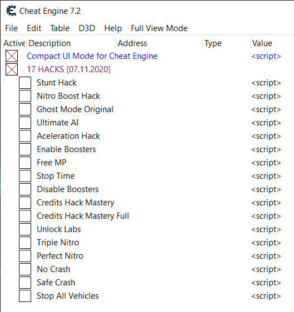
Task: Click <script> value in Ultimate AI row
Action: click(266, 123)
